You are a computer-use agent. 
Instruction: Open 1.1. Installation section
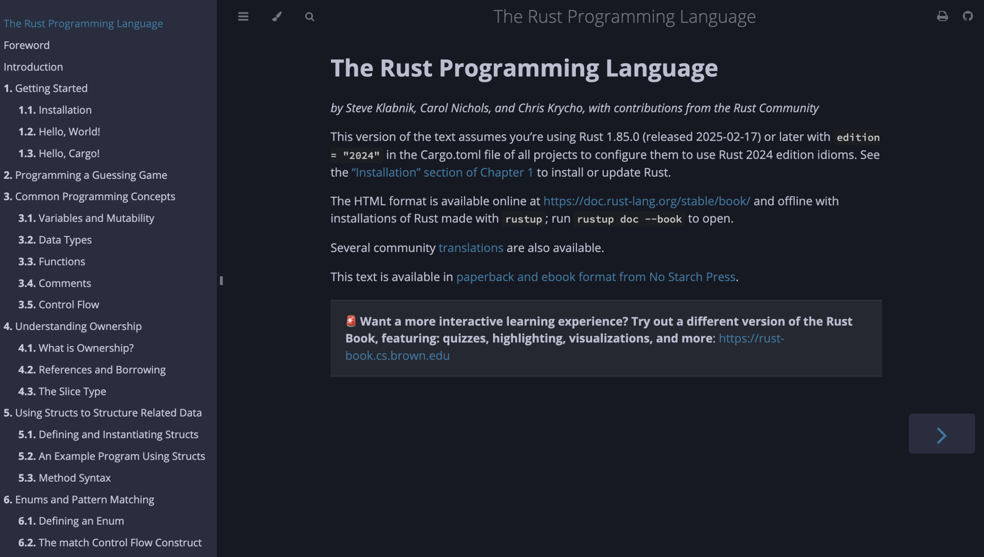click(x=55, y=110)
